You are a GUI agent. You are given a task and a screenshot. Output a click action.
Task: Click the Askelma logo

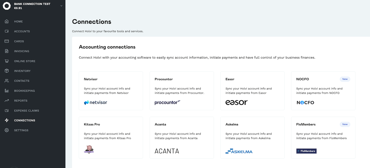[x=239, y=151]
